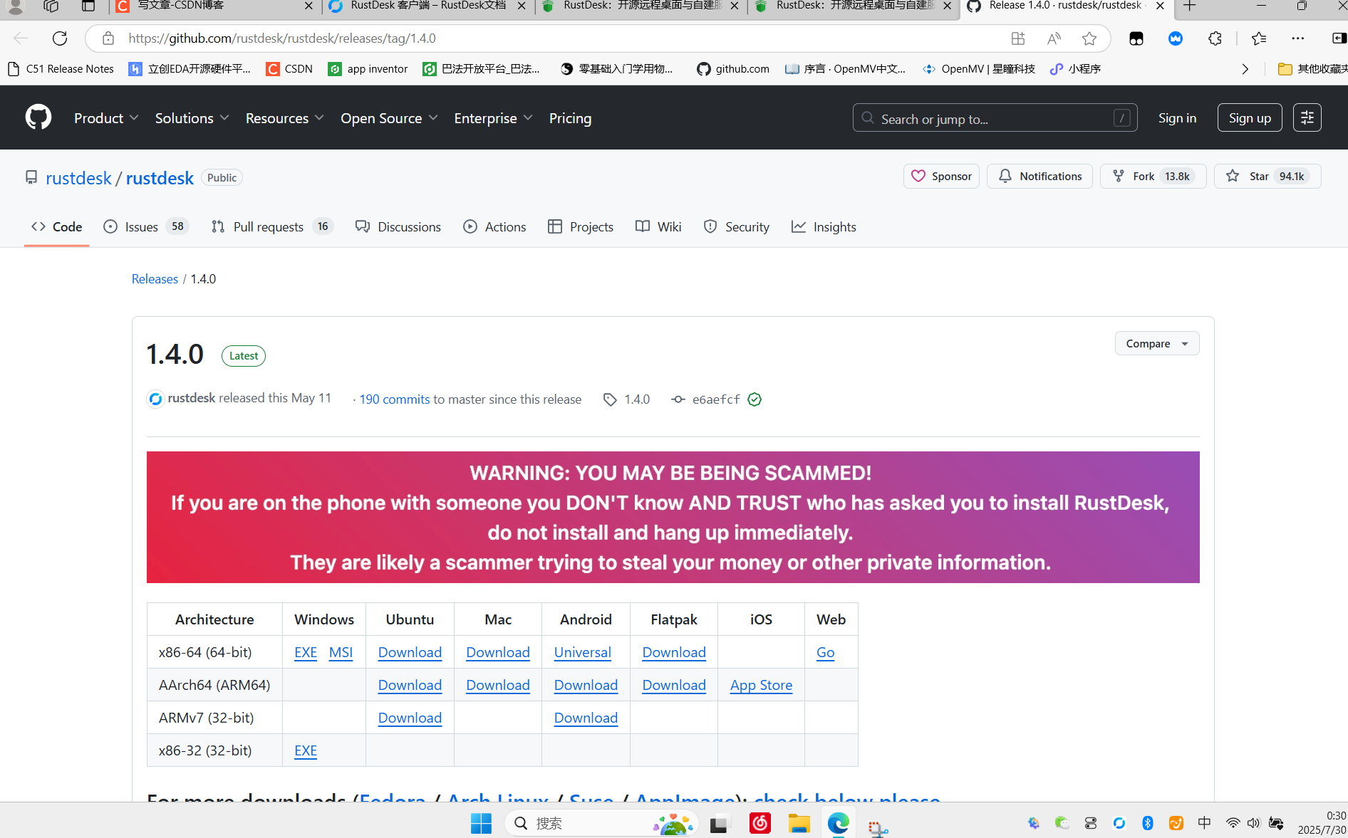Open the tab actions menu icon
Image resolution: width=1348 pixels, height=838 pixels.
point(88,6)
